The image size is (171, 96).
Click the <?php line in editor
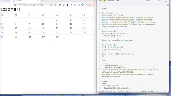[x=104, y=8]
